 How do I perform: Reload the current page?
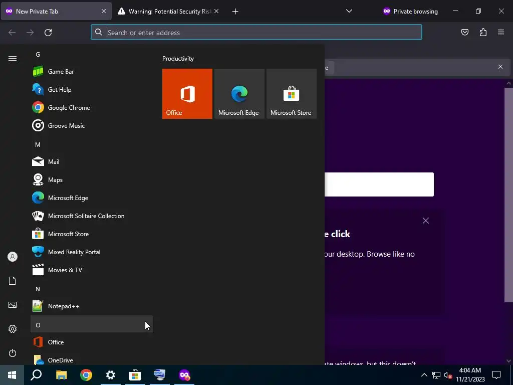point(48,33)
